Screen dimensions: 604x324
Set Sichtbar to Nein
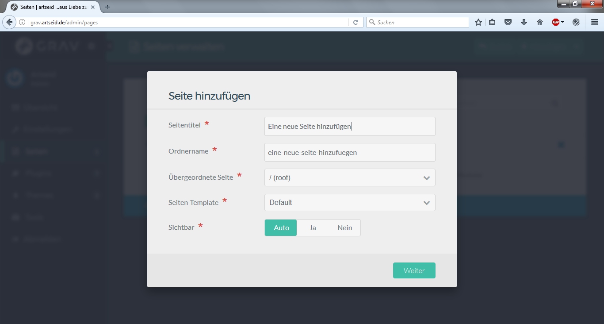pyautogui.click(x=344, y=228)
